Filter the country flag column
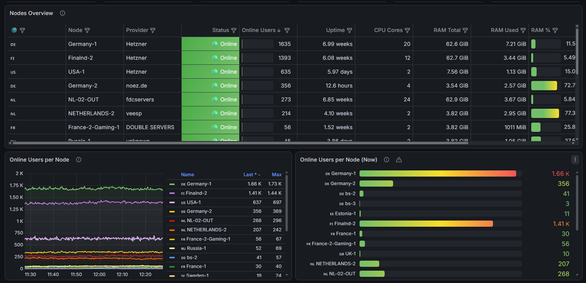This screenshot has width=586, height=283. tap(22, 30)
